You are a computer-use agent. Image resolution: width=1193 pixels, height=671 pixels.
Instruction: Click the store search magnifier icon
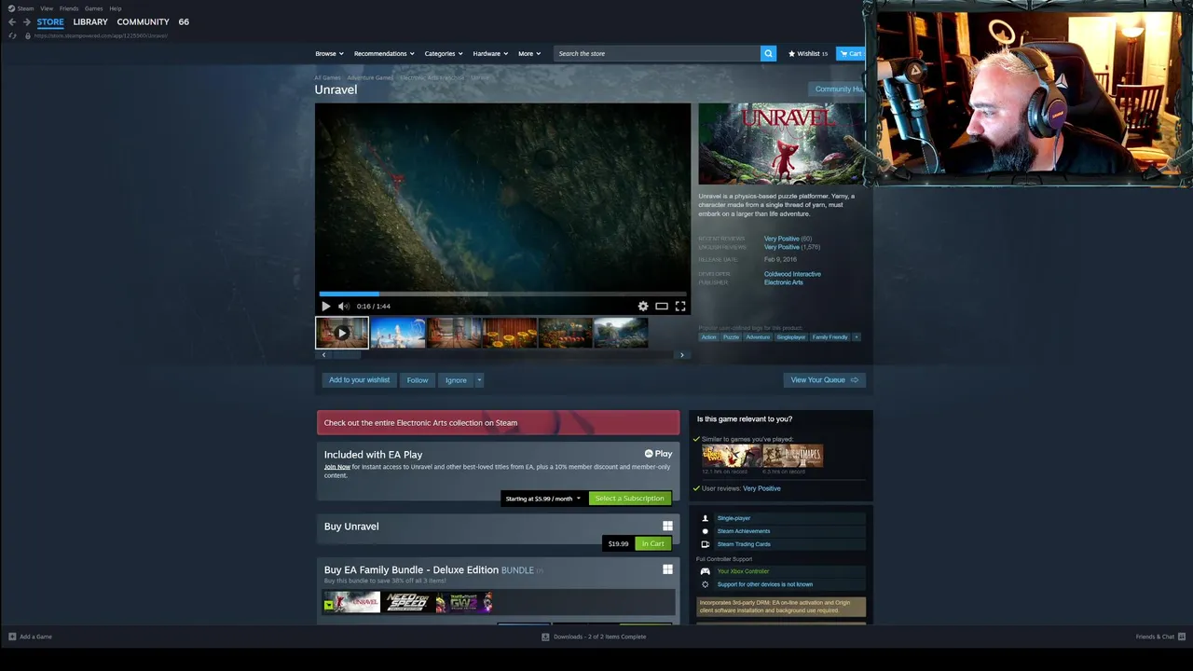768,53
